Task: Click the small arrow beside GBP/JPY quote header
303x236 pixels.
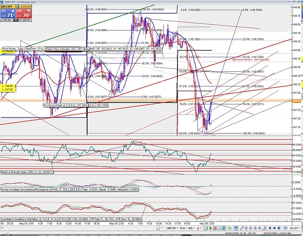Action: pos(17,7)
